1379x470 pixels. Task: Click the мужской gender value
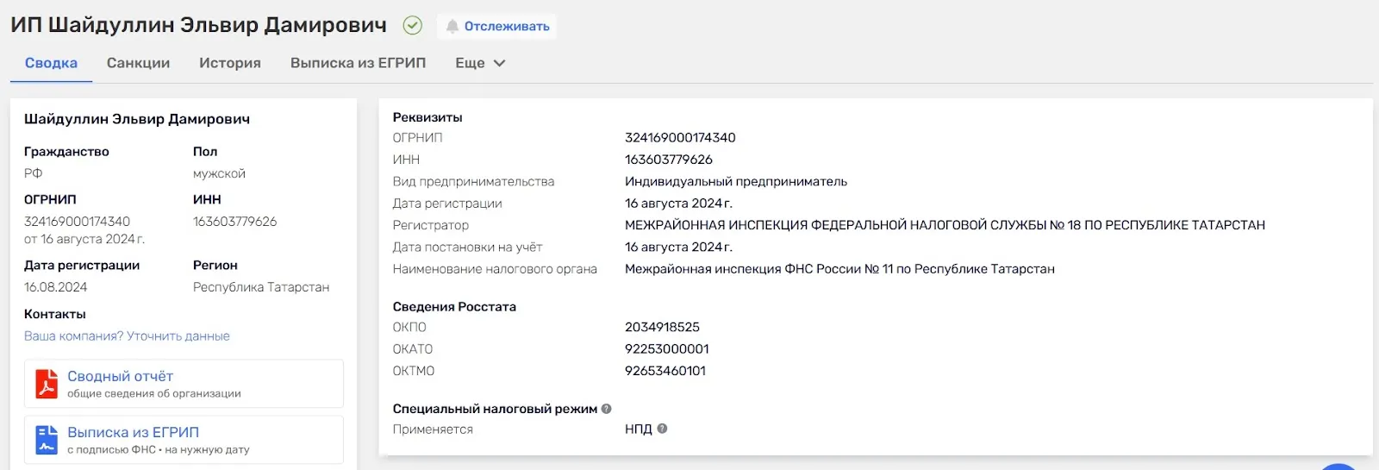click(x=219, y=173)
